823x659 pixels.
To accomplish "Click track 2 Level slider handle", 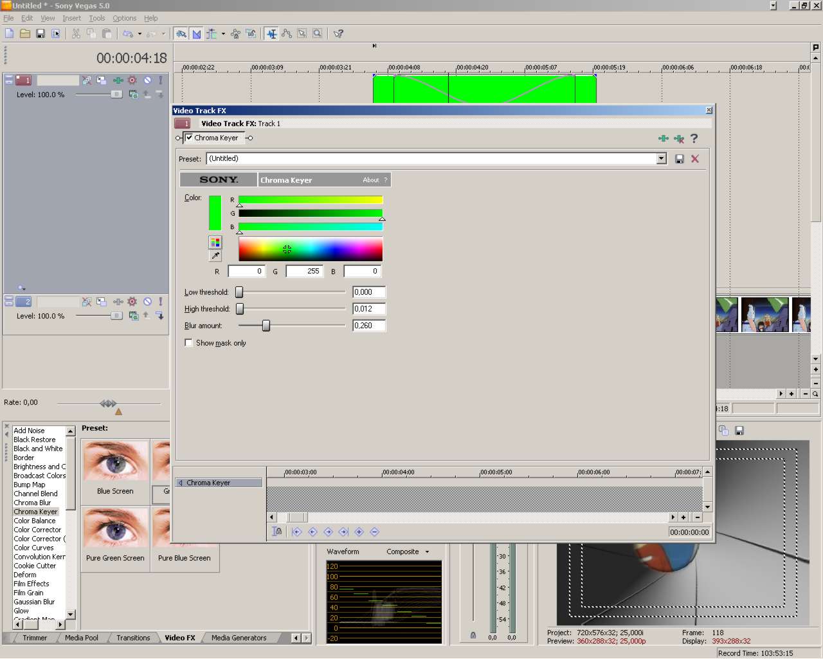I will [116, 316].
